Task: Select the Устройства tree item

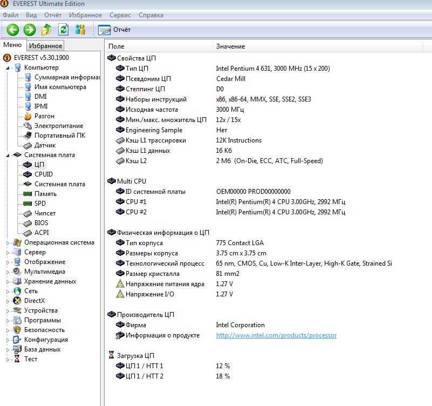Action: pos(41,310)
